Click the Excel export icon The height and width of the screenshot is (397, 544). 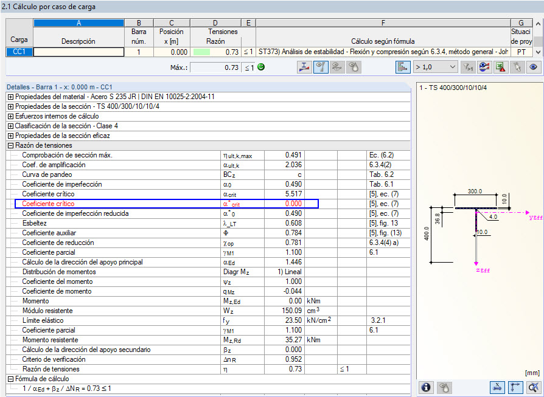pyautogui.click(x=501, y=67)
